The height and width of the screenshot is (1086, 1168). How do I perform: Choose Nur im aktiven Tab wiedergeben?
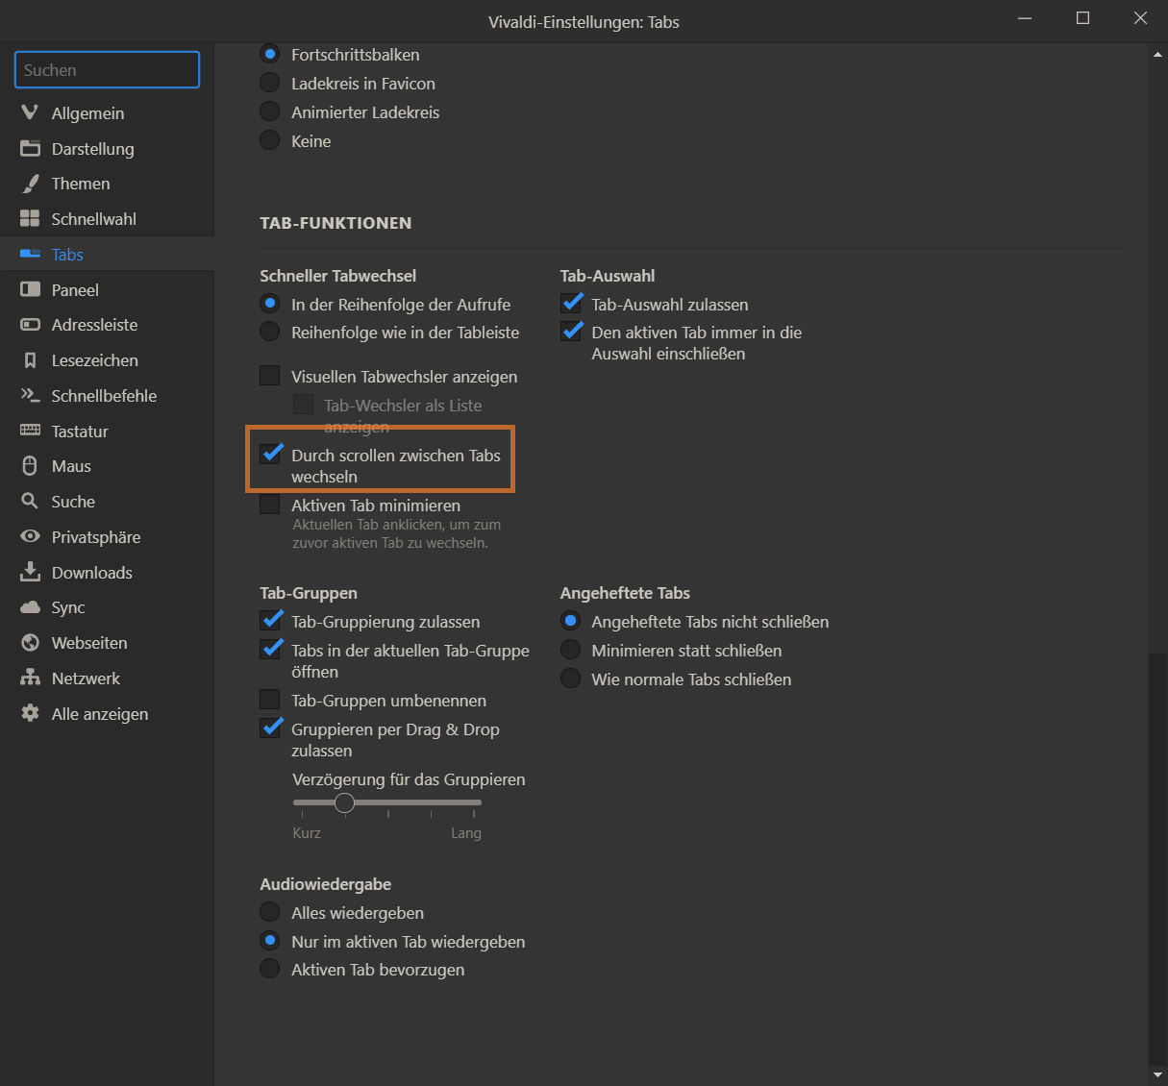[x=270, y=941]
